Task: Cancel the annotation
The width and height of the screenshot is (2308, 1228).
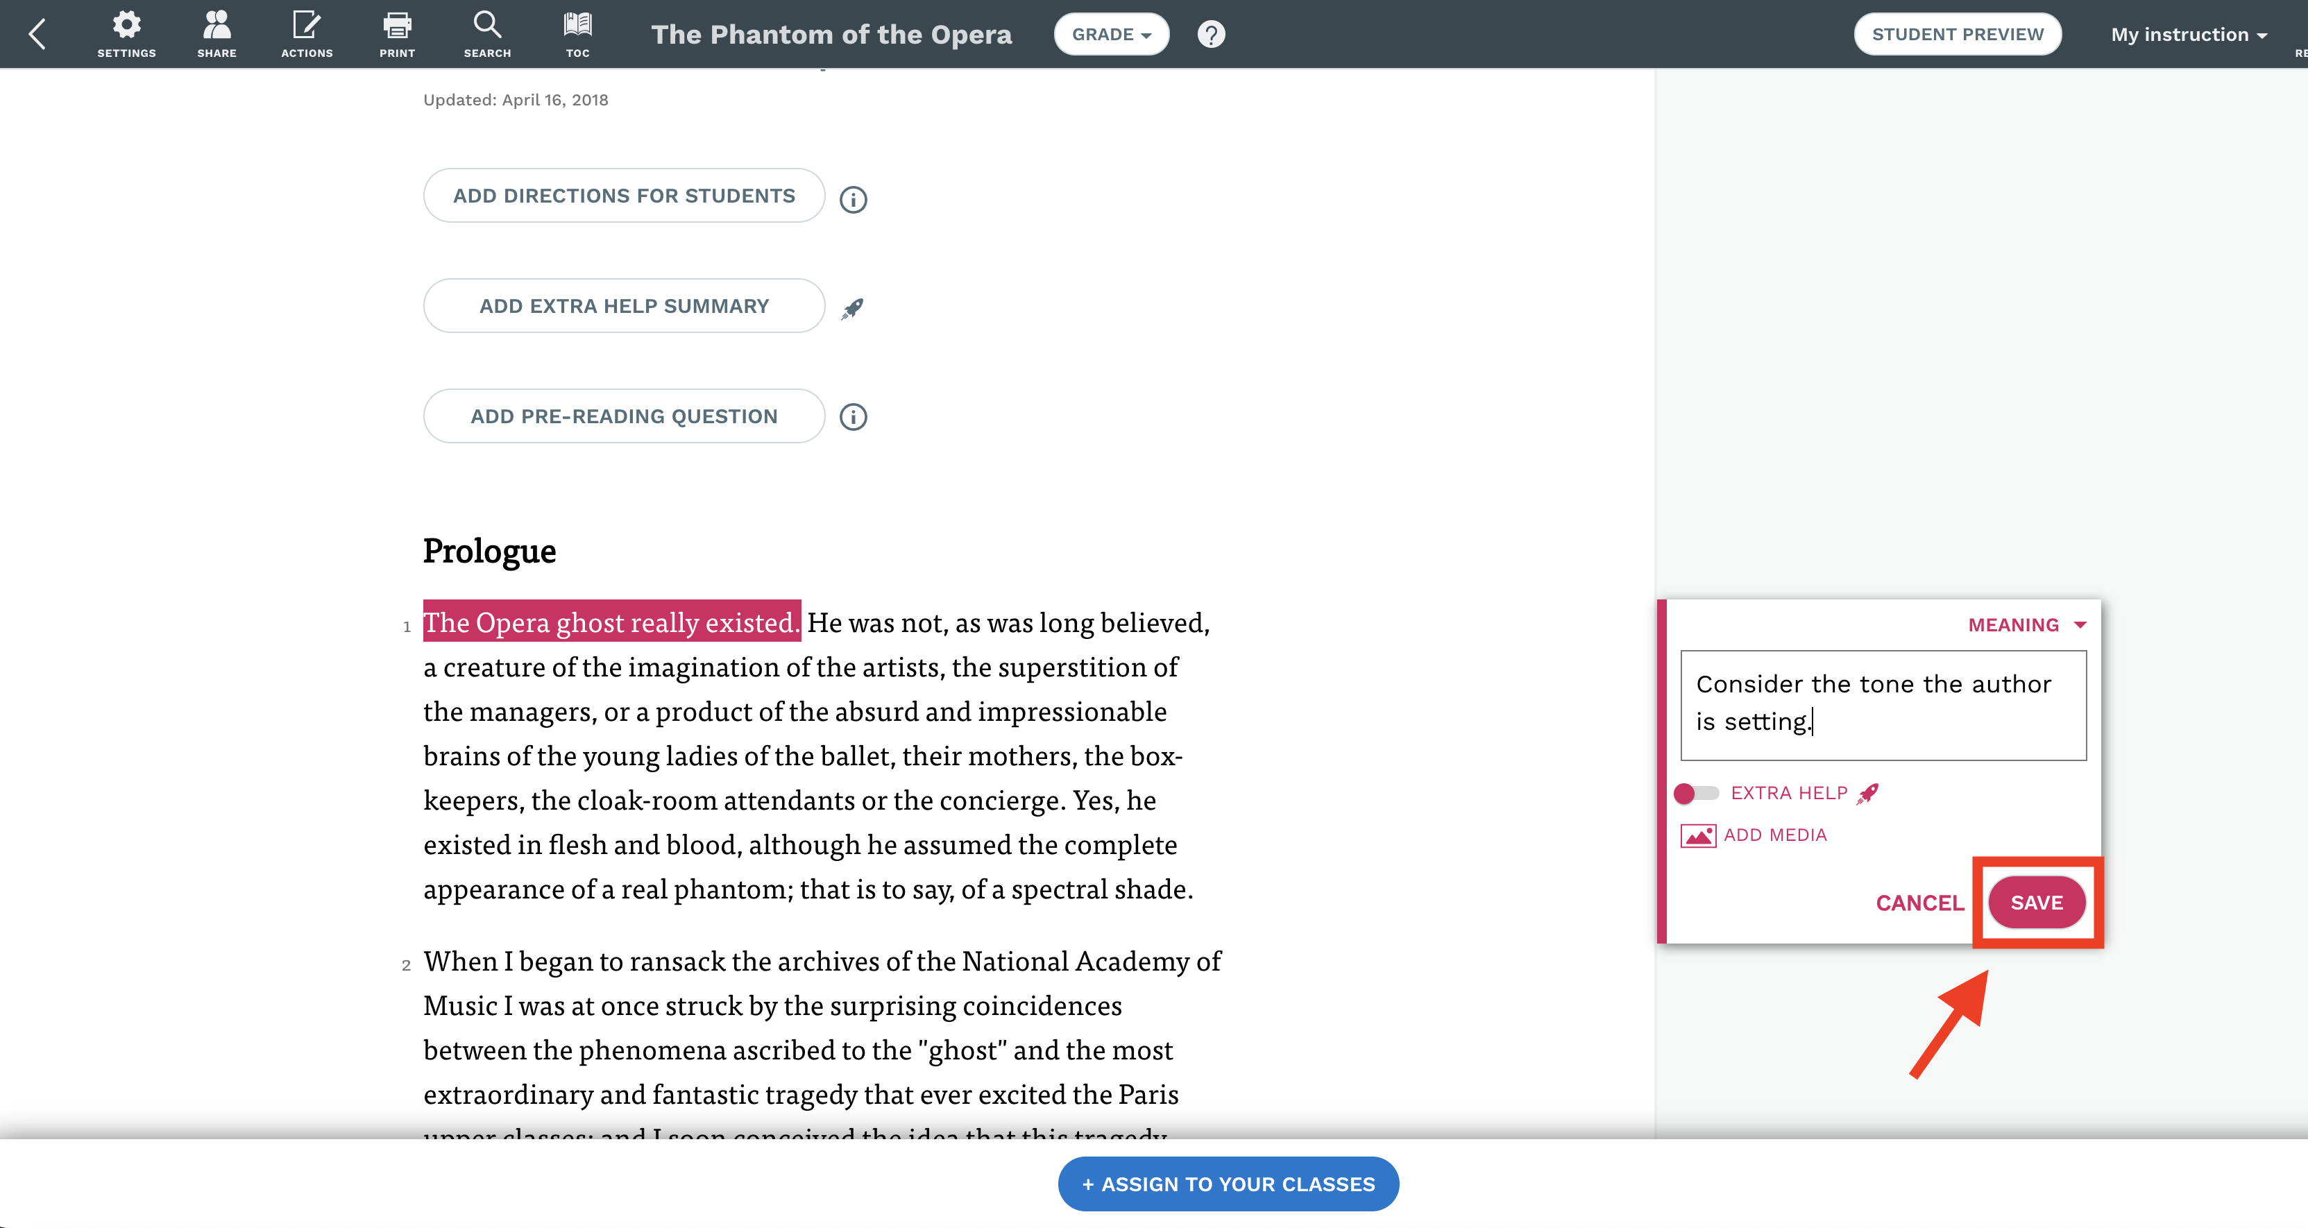Action: (1920, 903)
